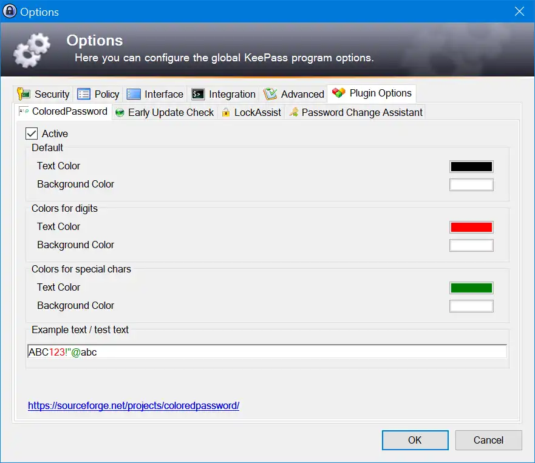Click the 'Default' group label
The image size is (535, 463).
tap(47, 147)
